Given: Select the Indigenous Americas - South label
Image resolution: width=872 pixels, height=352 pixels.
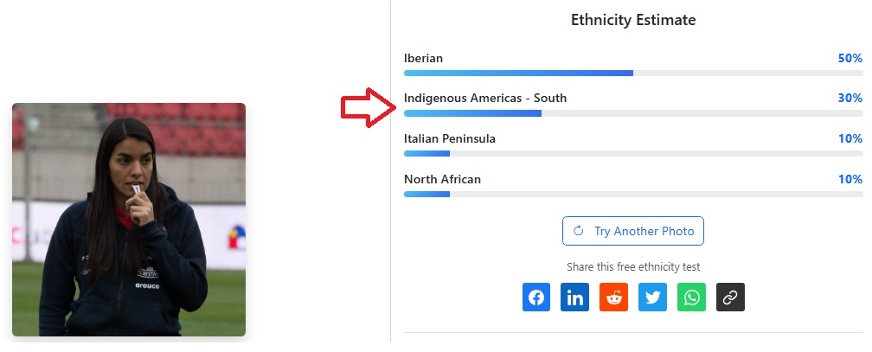Looking at the screenshot, I should point(485,99).
